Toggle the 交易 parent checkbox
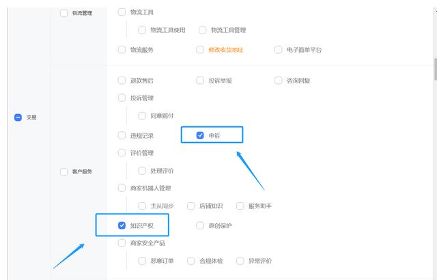The width and height of the screenshot is (437, 280). click(18, 117)
